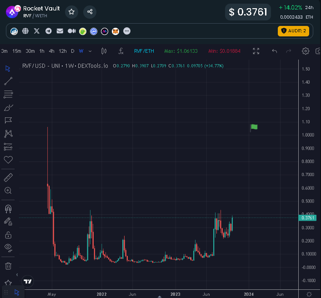
Task: Add Rocket Vault to favorites star
Action: tap(71, 12)
